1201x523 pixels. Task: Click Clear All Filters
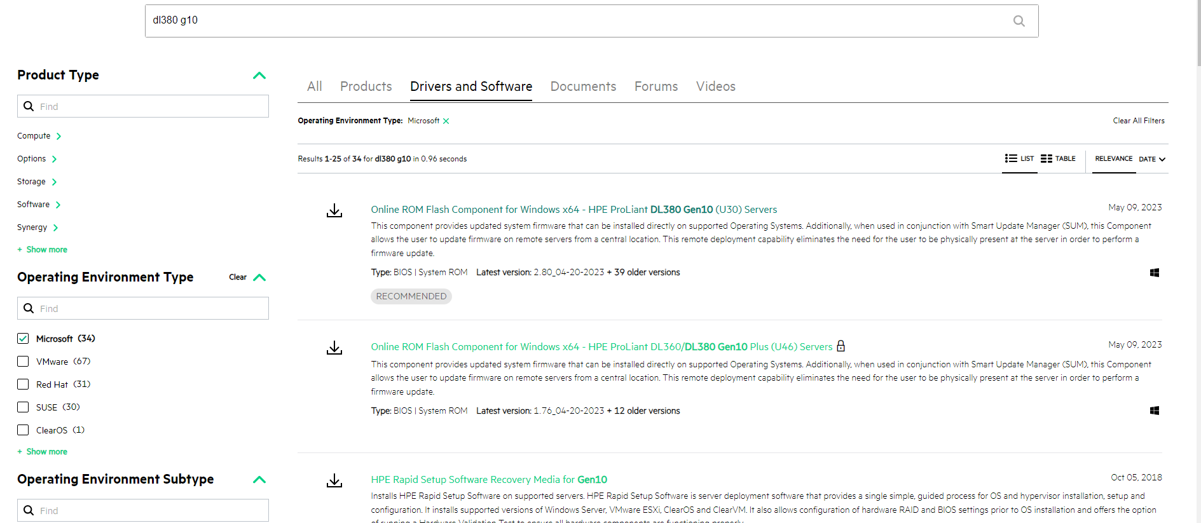click(x=1139, y=121)
